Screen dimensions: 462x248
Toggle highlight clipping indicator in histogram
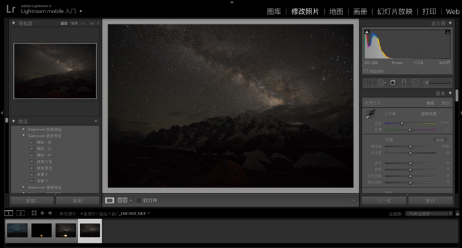[447, 32]
